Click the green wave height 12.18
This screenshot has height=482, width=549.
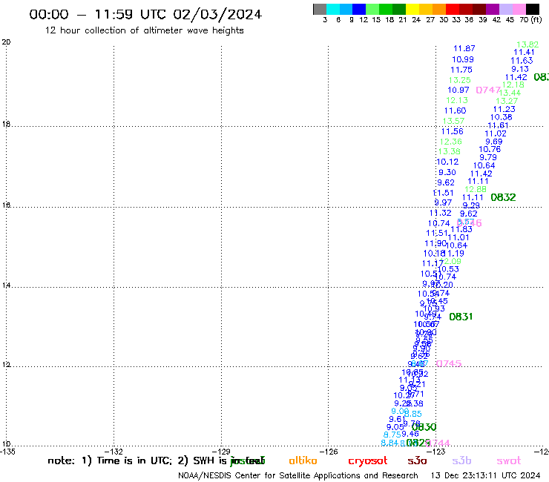(513, 85)
